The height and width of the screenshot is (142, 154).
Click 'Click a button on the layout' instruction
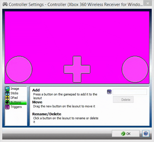(x=66, y=120)
